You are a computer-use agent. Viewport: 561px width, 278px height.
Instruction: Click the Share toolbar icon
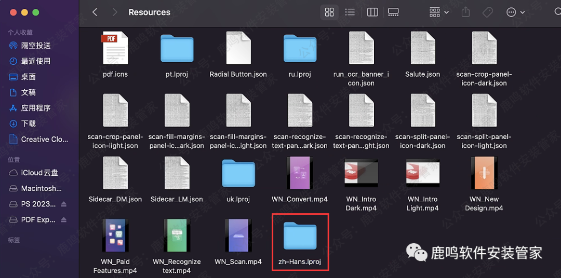(465, 12)
